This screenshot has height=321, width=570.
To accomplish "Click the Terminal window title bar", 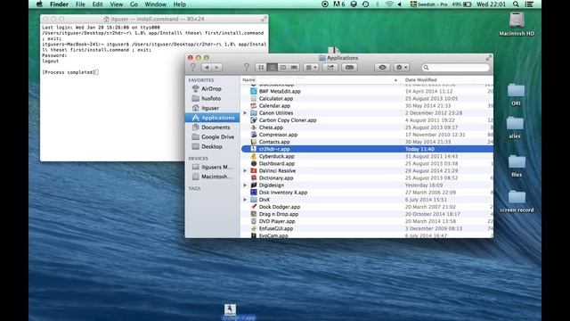I will pos(154,19).
